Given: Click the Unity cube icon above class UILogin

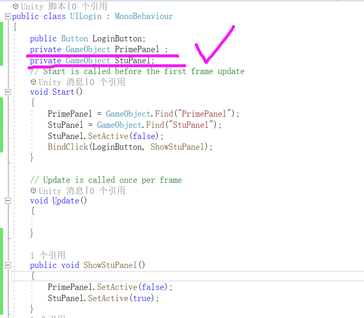Looking at the screenshot, I should [16, 6].
